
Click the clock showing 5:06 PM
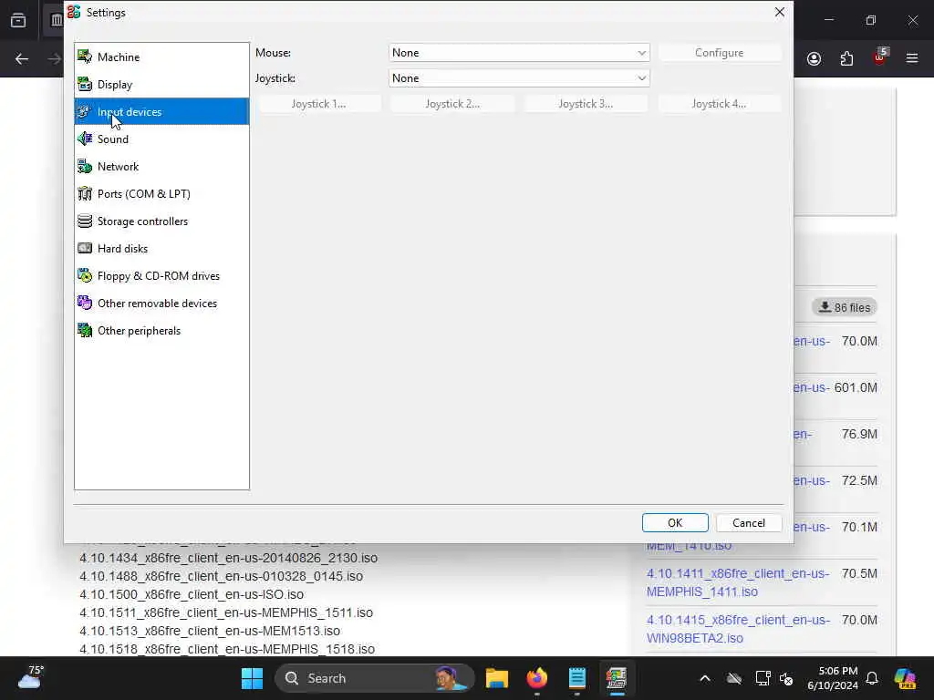(834, 678)
